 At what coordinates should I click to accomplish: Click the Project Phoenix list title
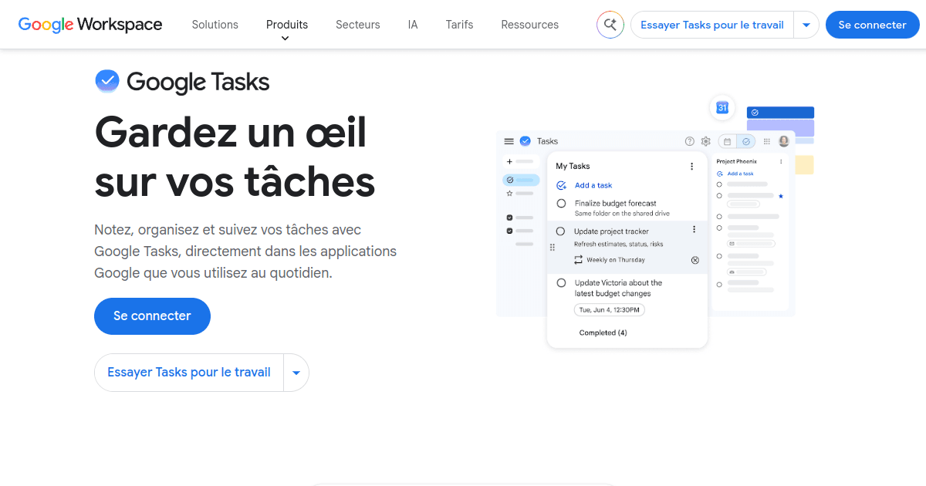click(x=737, y=161)
